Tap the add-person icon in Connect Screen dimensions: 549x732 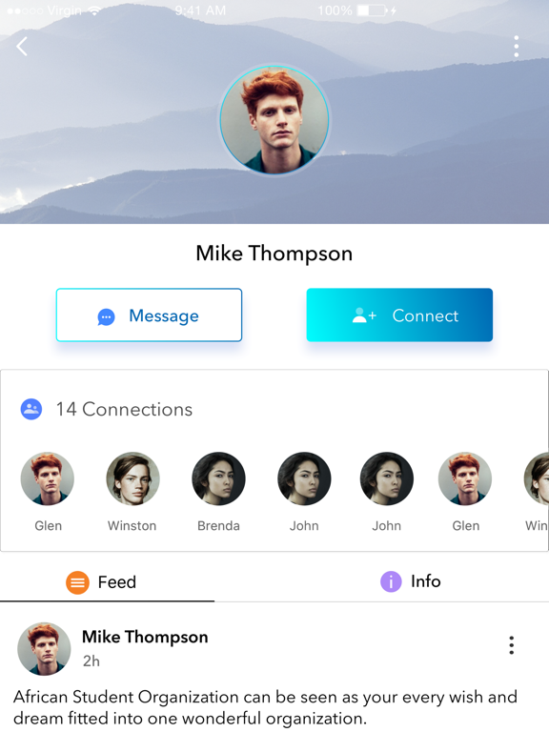point(364,315)
